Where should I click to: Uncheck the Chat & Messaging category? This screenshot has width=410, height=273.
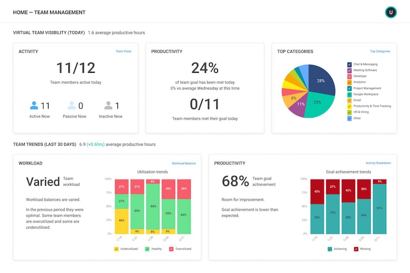tap(349, 64)
